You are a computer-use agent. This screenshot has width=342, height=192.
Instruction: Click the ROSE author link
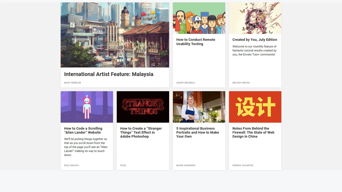tap(123, 165)
